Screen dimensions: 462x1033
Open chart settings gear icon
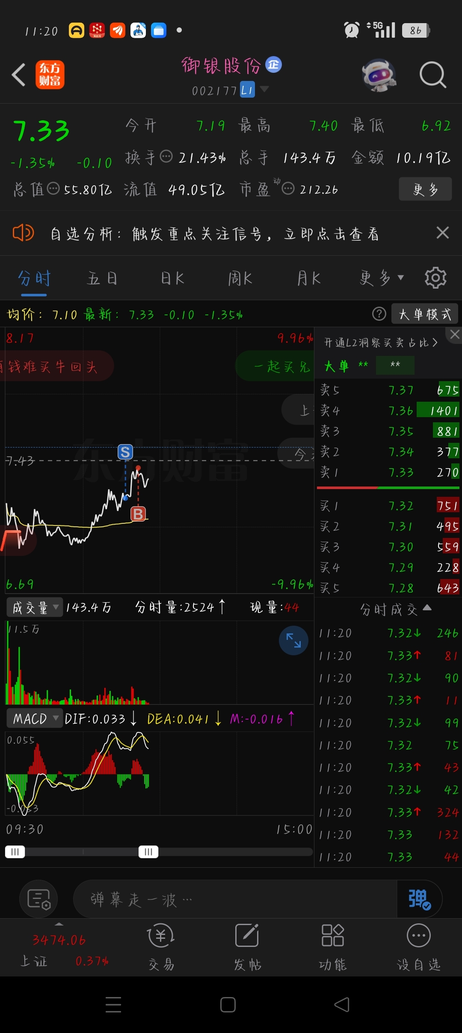pyautogui.click(x=435, y=278)
